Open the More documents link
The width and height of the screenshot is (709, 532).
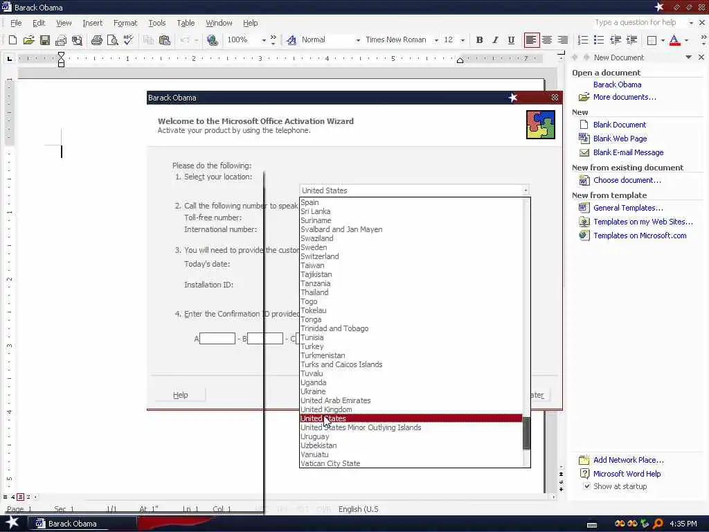pyautogui.click(x=625, y=97)
